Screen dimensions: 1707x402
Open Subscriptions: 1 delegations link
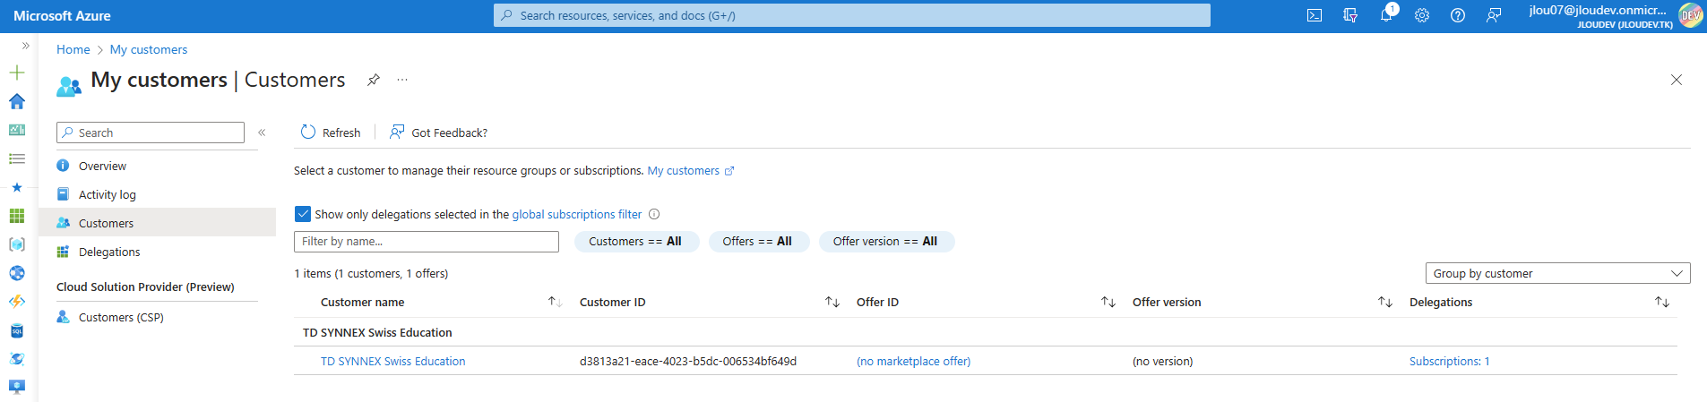point(1449,362)
